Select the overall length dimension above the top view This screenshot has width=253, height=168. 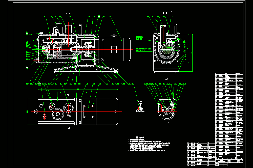pyautogui.click(x=78, y=89)
